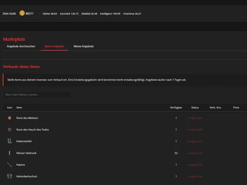Image resolution: width=247 pixels, height=185 pixels.
Task: Select the Kleiner Heiltrank item row
Action: point(125,153)
